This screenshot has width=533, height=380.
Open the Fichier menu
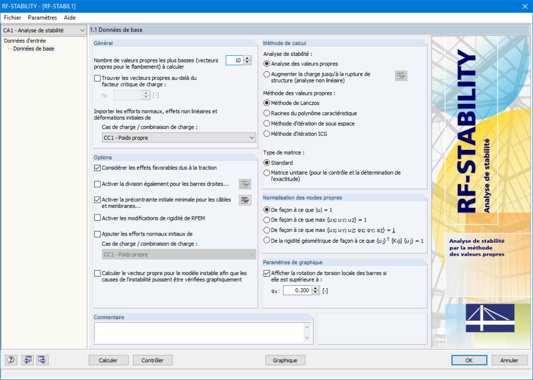point(13,17)
